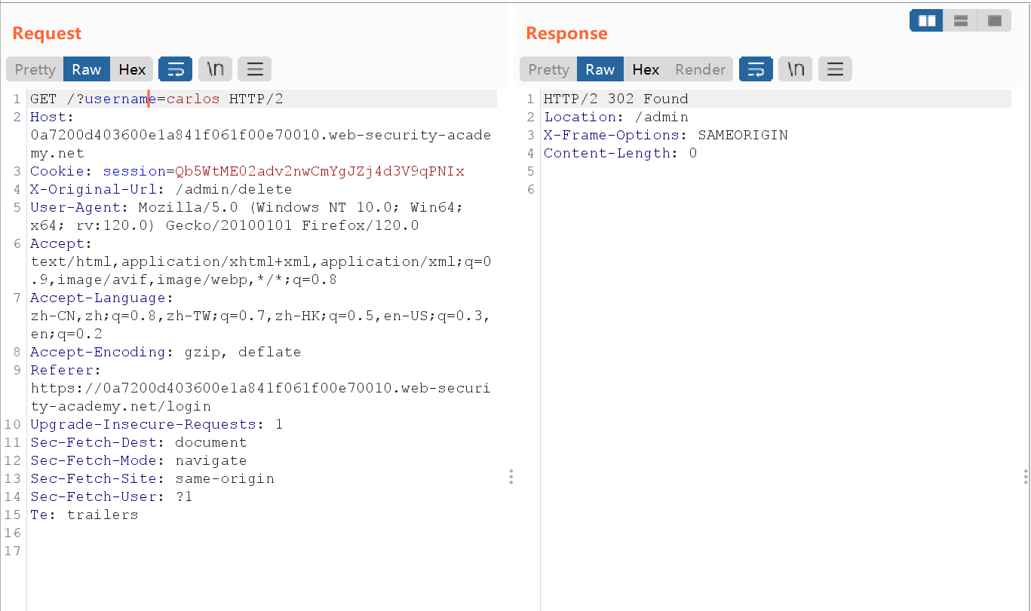This screenshot has height=611, width=1031.
Task: Open Render tab in Response panel
Action: pos(700,69)
